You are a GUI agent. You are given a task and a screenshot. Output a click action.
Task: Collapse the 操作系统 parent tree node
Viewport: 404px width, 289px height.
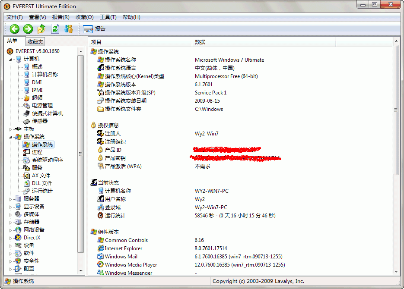coord(10,137)
